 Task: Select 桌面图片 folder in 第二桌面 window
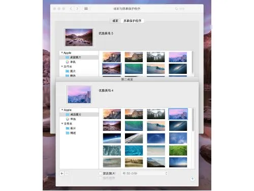point(79,115)
